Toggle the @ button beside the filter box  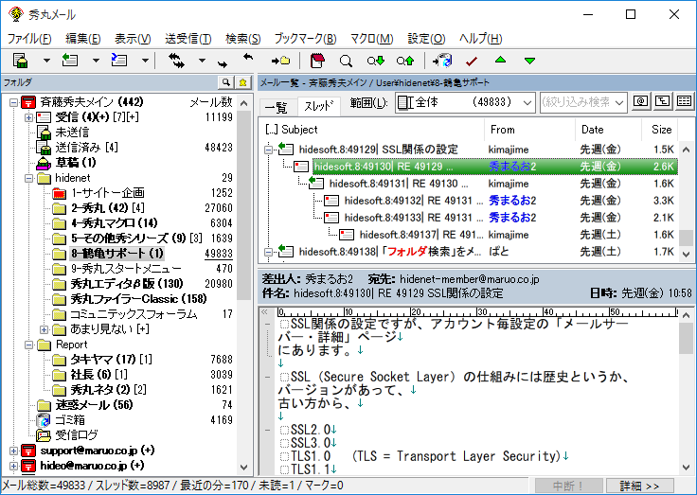(640, 102)
